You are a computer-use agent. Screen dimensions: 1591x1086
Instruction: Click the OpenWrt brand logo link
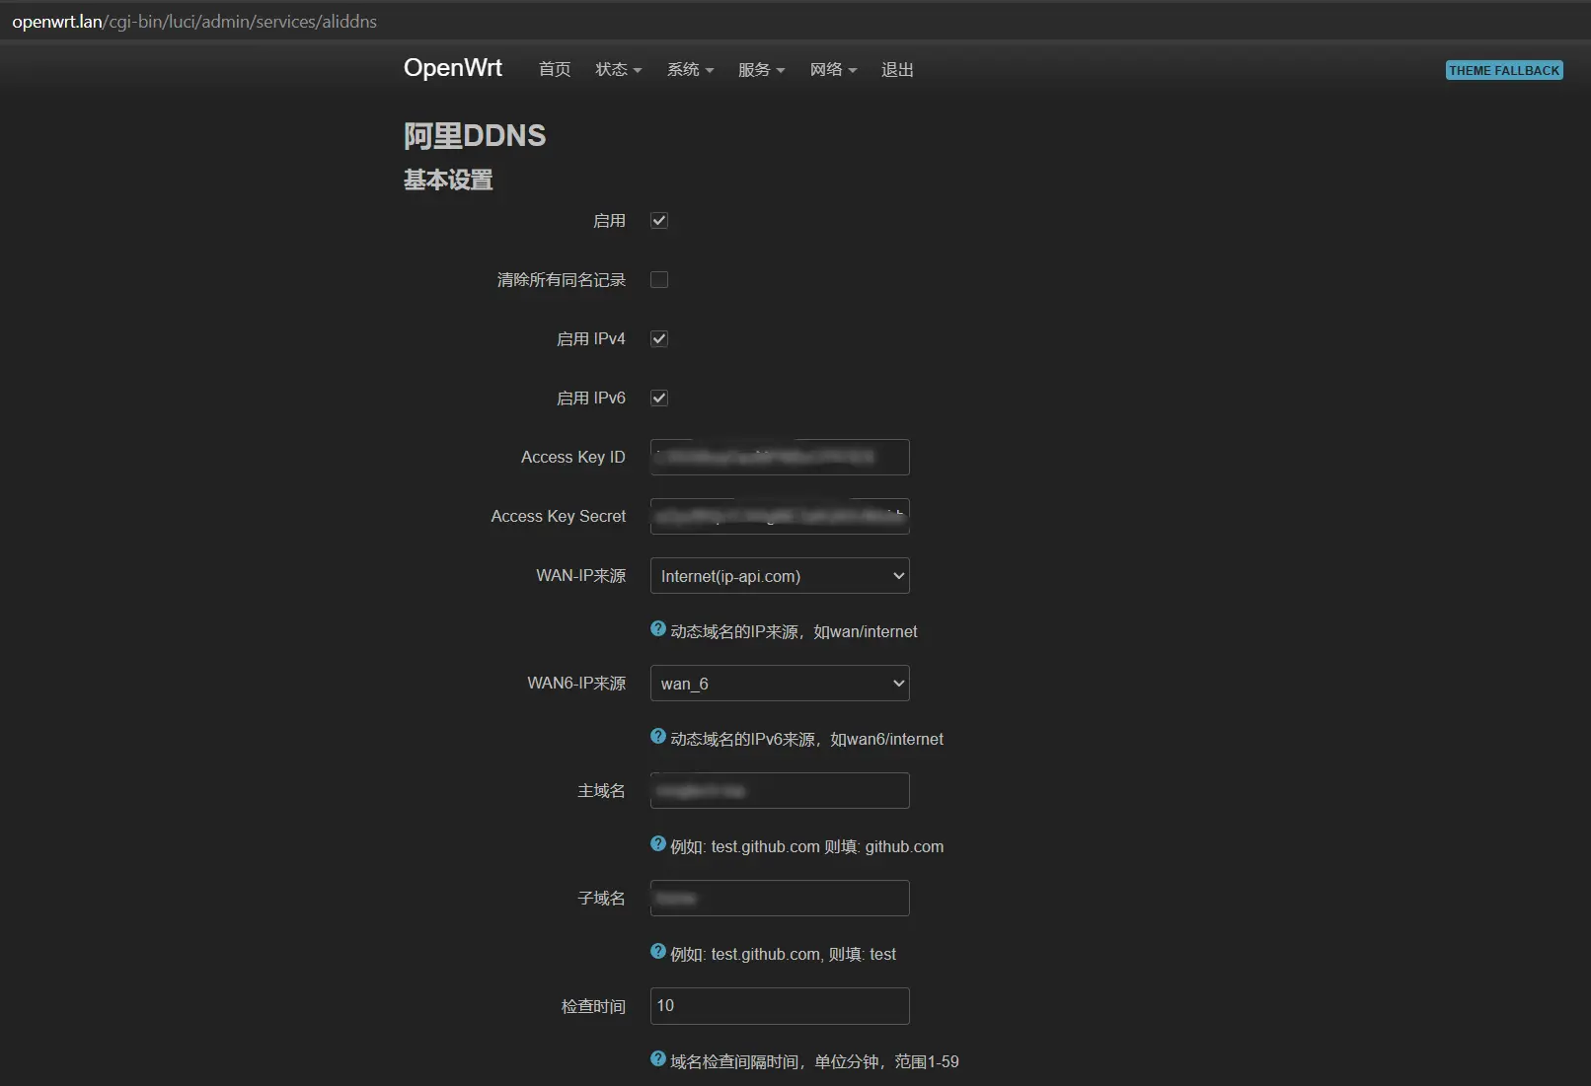[x=453, y=68]
